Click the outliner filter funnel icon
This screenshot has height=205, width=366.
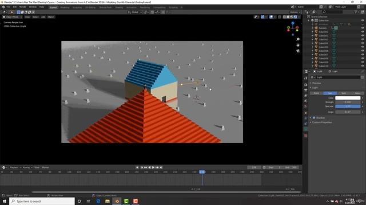(356, 12)
